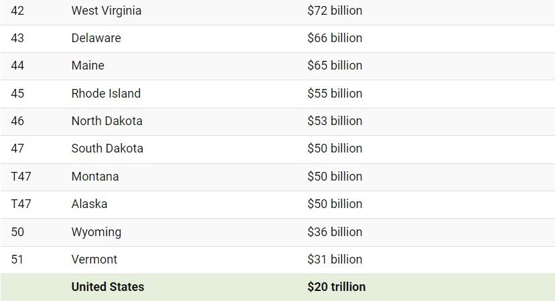Image resolution: width=555 pixels, height=301 pixels.
Task: Select the $72 billion value
Action: [335, 11]
